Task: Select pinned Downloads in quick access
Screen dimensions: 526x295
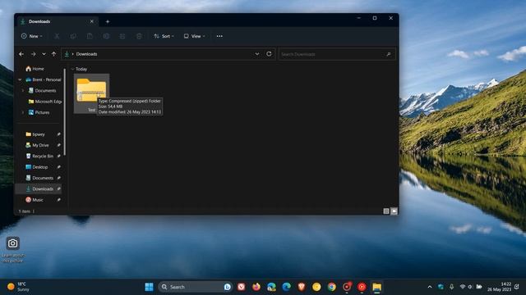Action: (39, 189)
